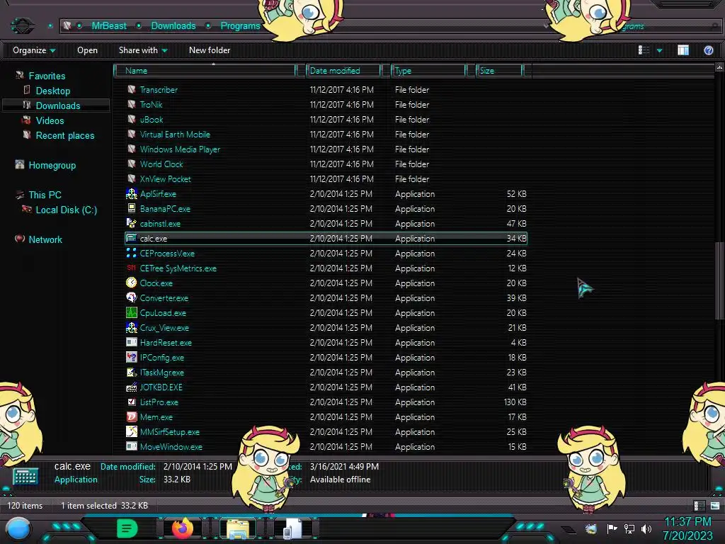Open Local Disk (C:) in navigation pane
Image resolution: width=725 pixels, height=544 pixels.
tap(67, 210)
